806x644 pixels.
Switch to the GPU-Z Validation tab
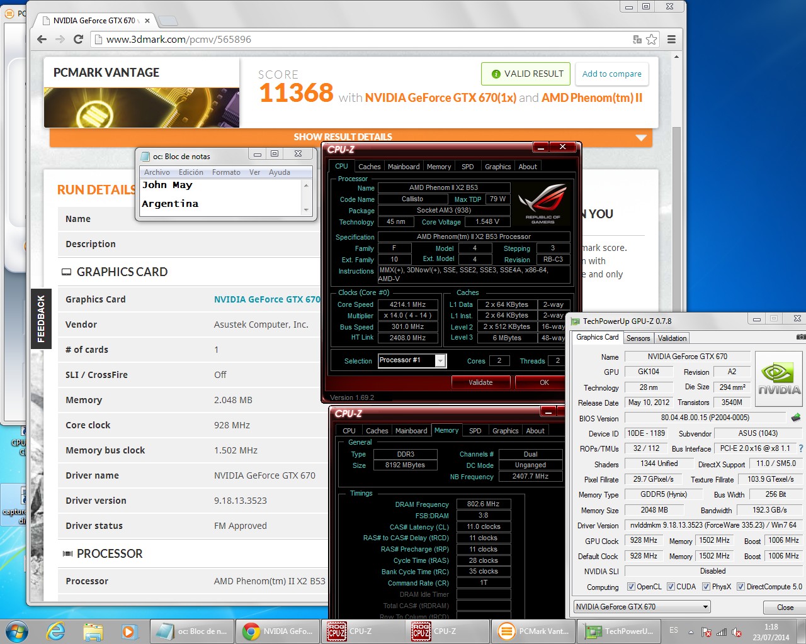pos(672,338)
